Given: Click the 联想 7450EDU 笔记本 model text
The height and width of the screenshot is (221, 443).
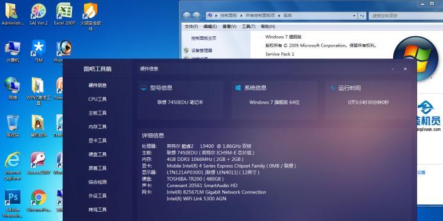Looking at the screenshot, I should pos(180,103).
